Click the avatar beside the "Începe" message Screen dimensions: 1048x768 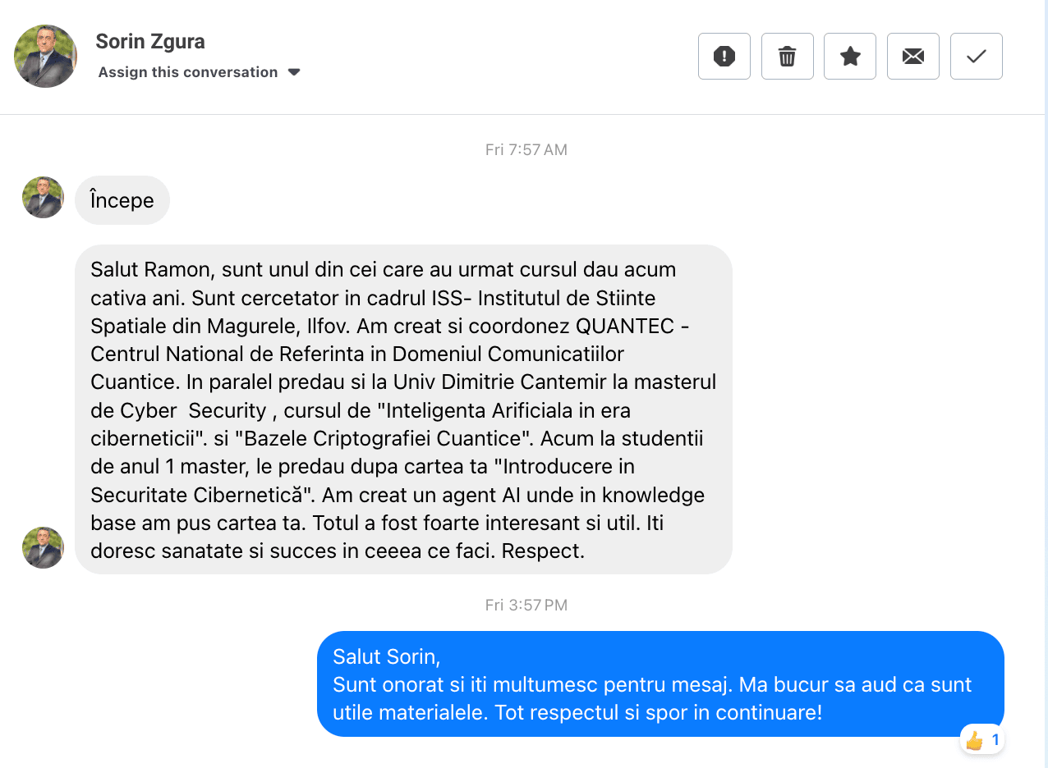click(43, 198)
